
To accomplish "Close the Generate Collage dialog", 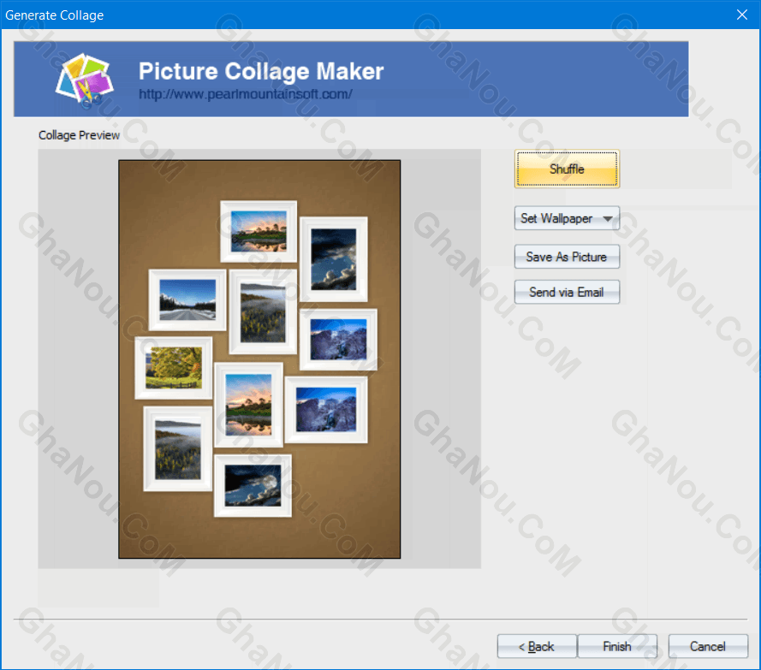I will [x=740, y=15].
